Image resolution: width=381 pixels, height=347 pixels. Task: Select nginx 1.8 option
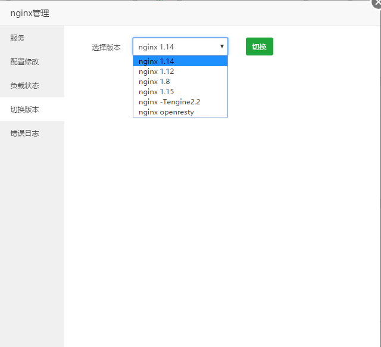click(x=180, y=82)
